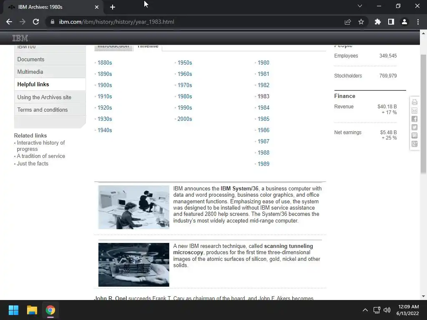Show hidden system tray icons
The image size is (427, 320).
click(365, 310)
